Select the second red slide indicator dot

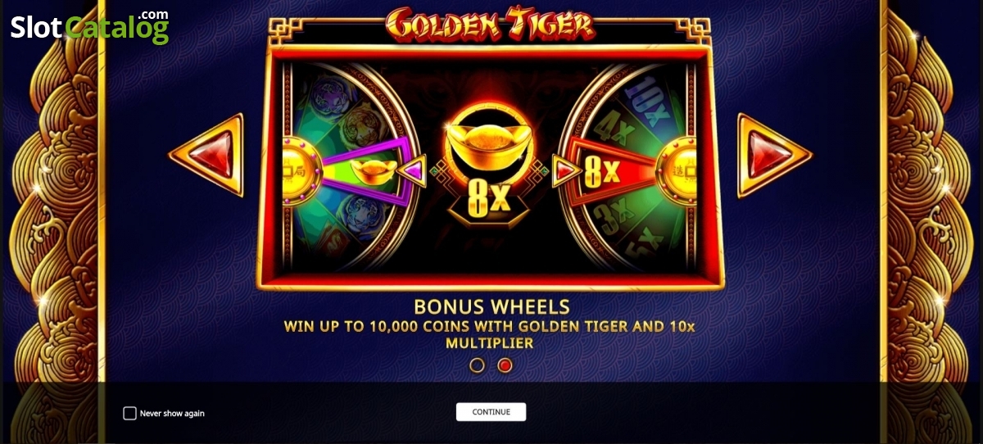tap(505, 365)
